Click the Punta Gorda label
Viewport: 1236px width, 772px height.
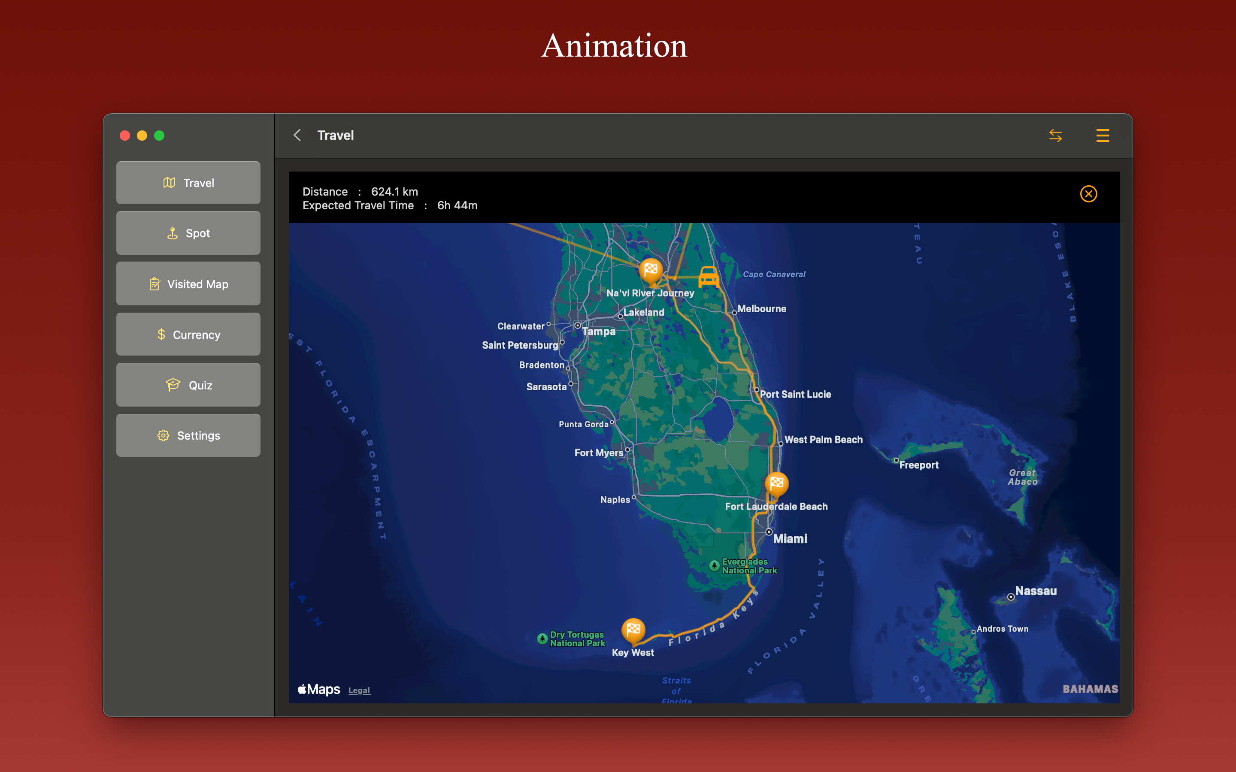(583, 424)
